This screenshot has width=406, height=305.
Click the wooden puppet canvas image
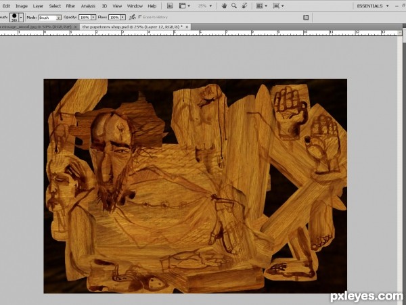pyautogui.click(x=196, y=186)
